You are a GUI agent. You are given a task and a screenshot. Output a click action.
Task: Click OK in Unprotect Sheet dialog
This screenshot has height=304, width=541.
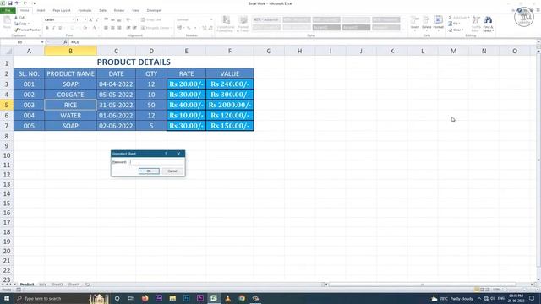(149, 171)
